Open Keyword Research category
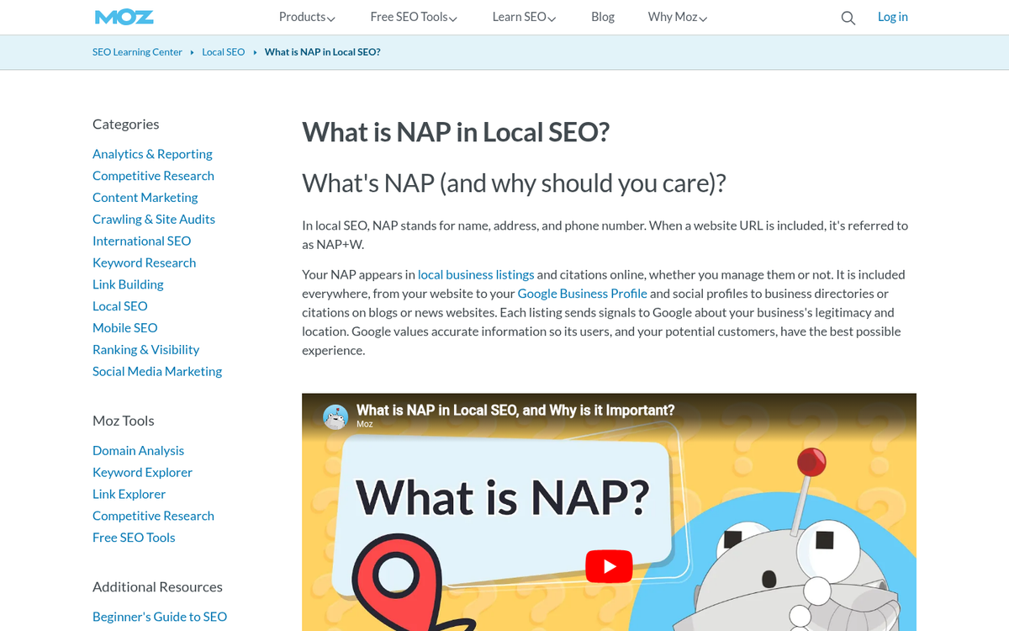1009x631 pixels. pos(145,262)
